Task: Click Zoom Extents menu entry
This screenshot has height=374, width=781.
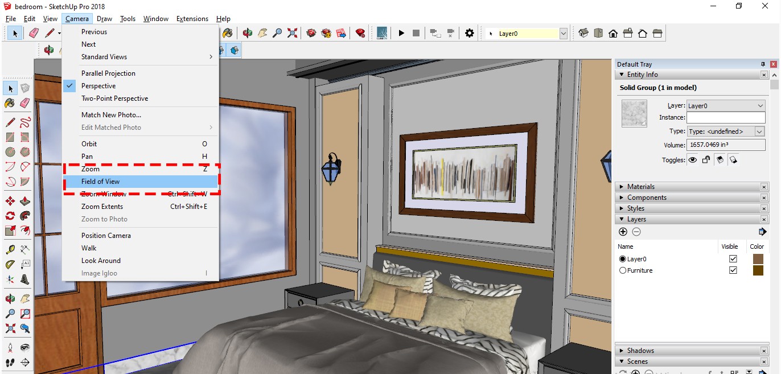Action: [102, 207]
